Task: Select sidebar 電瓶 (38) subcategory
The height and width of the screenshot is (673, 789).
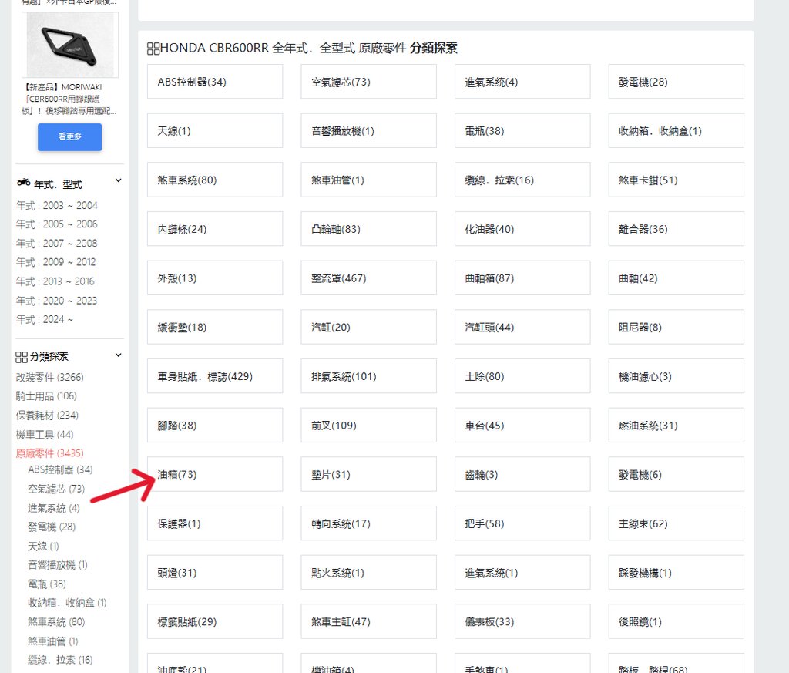Action: point(47,584)
